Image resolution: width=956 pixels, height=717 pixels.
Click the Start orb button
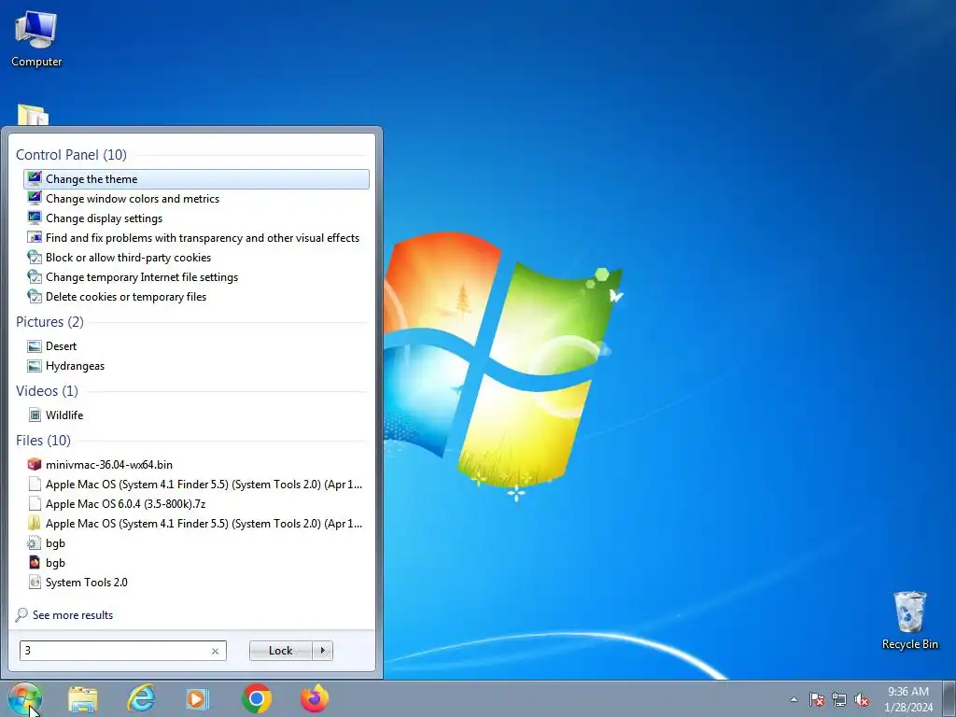pos(25,698)
